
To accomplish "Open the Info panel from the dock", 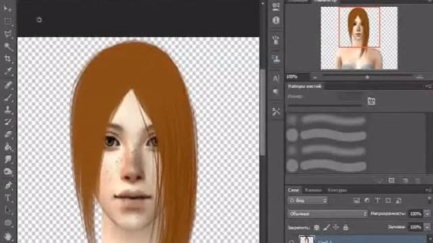I will point(276,20).
